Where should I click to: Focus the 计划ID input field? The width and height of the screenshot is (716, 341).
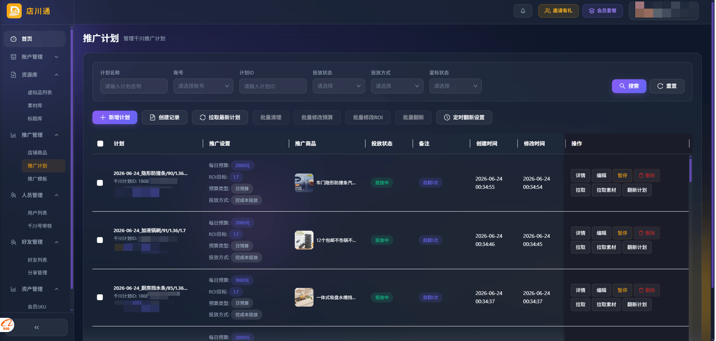(273, 86)
